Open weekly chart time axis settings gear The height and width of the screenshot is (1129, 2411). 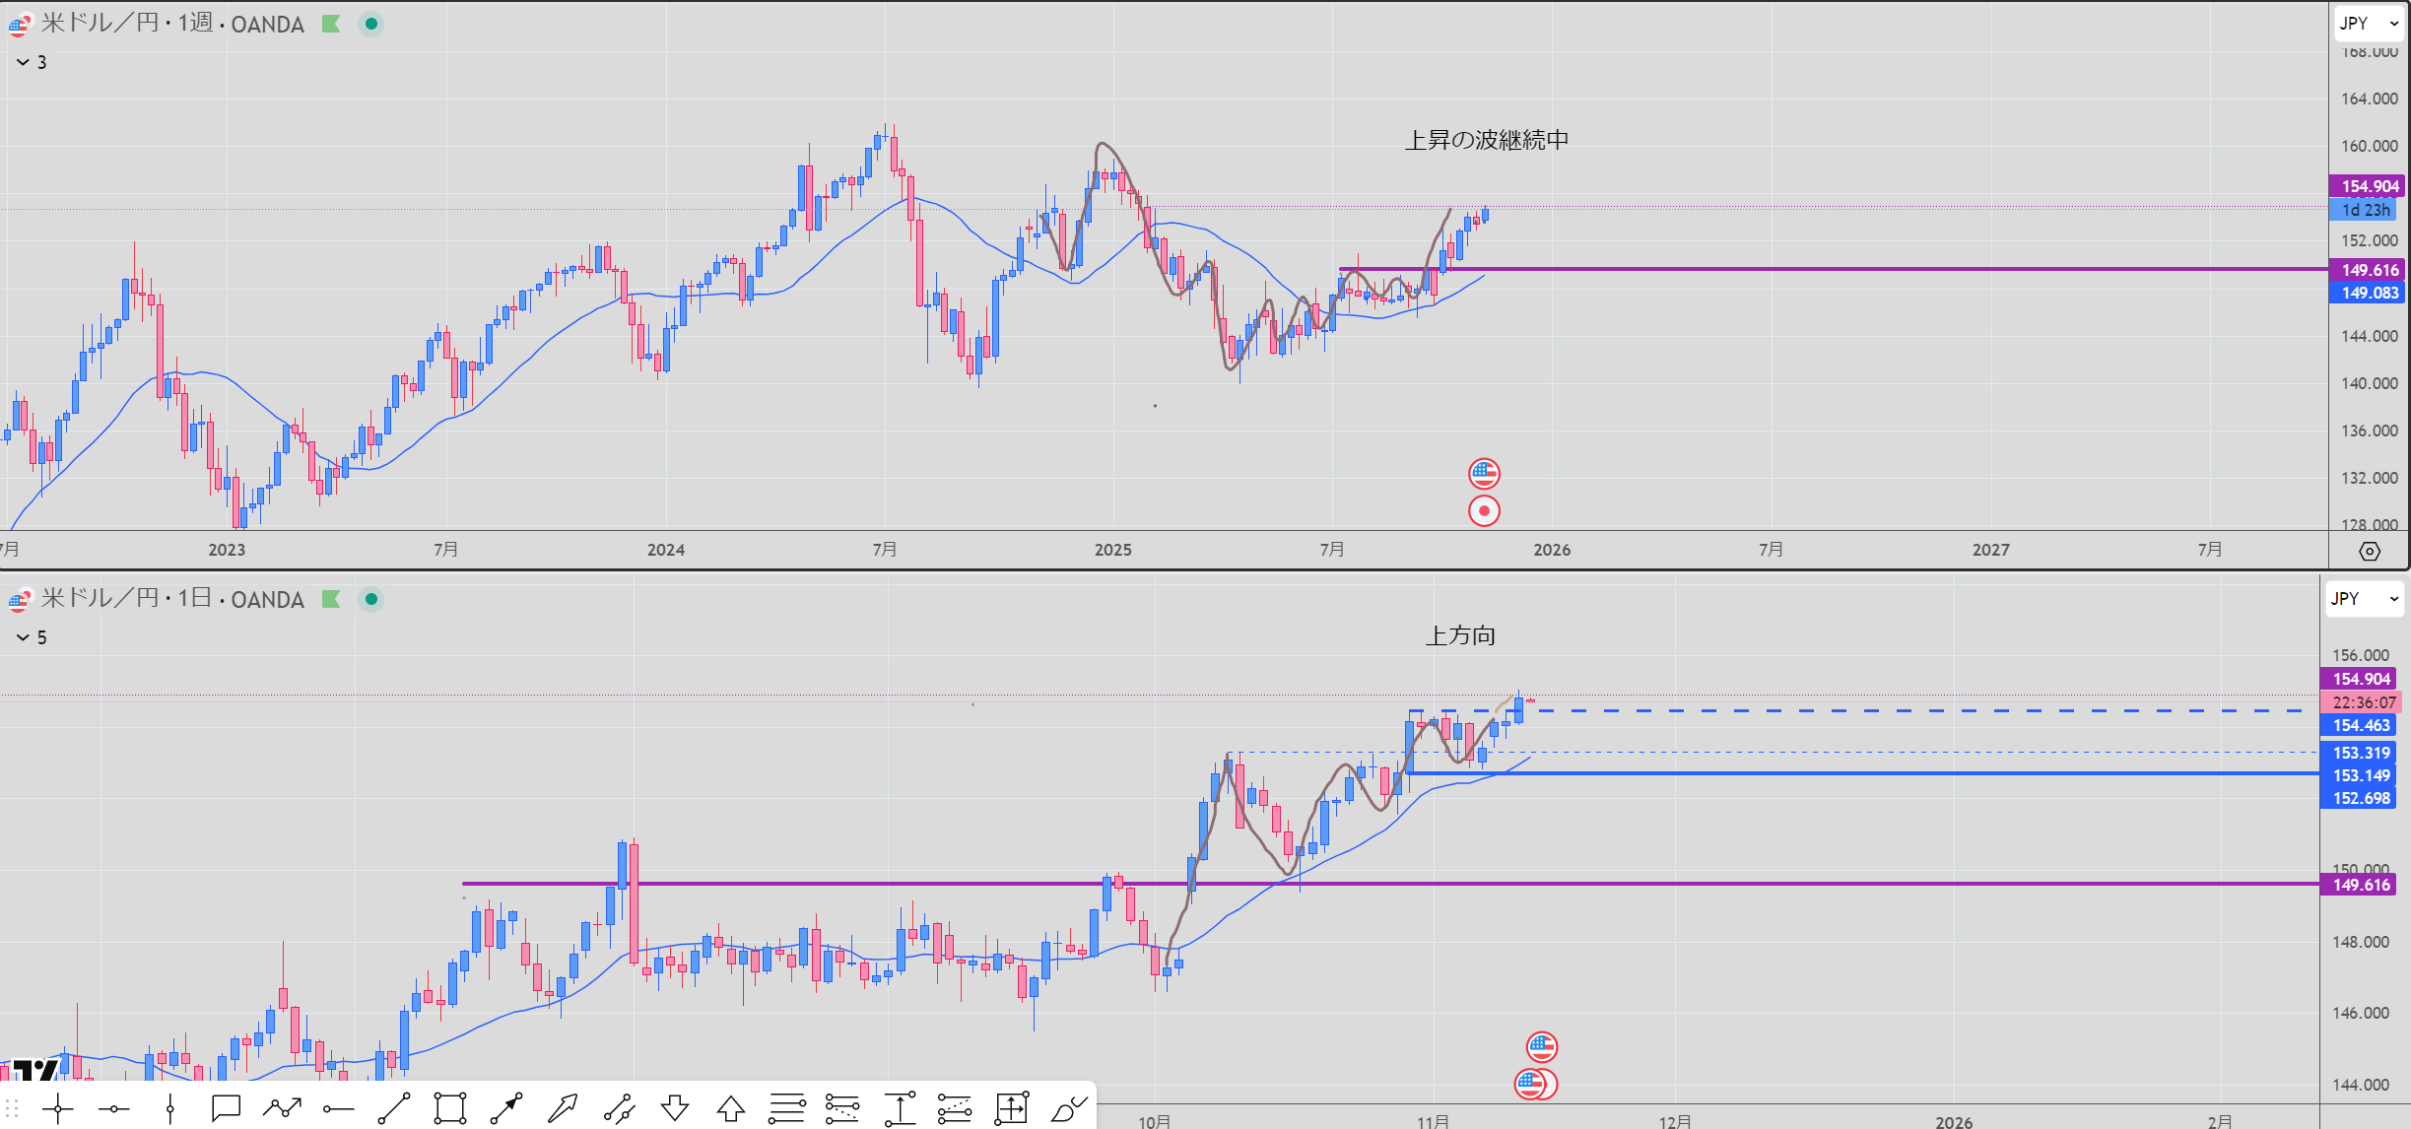2370,551
